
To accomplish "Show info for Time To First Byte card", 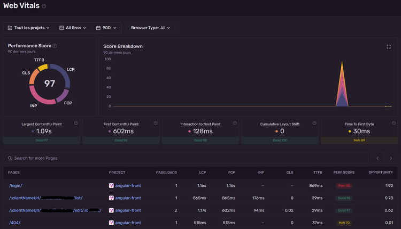I will [394, 123].
